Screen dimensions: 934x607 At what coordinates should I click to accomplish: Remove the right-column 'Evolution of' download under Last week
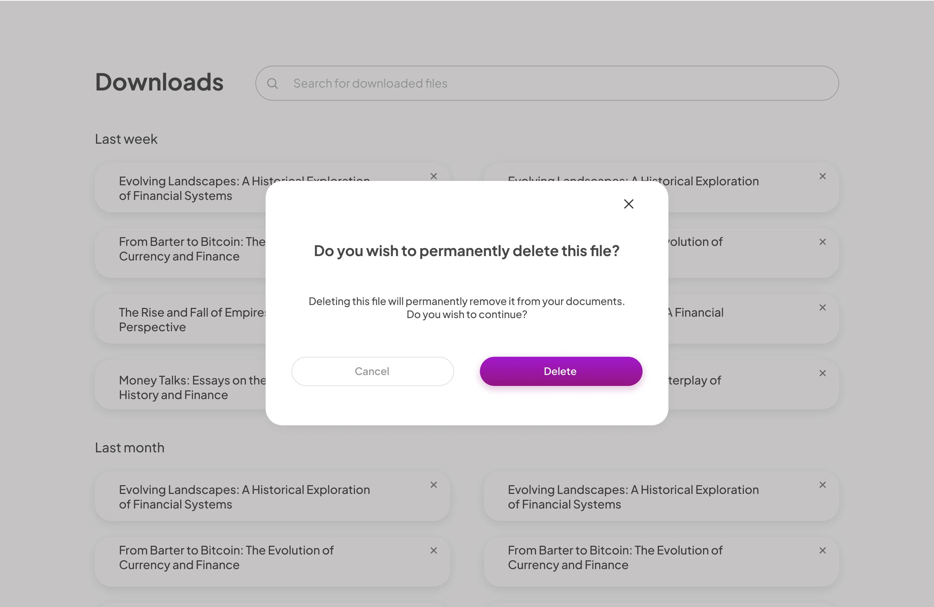coord(823,242)
